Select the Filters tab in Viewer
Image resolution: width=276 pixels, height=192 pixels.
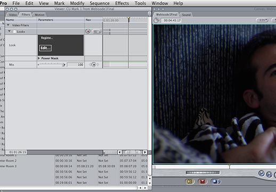coord(26,14)
